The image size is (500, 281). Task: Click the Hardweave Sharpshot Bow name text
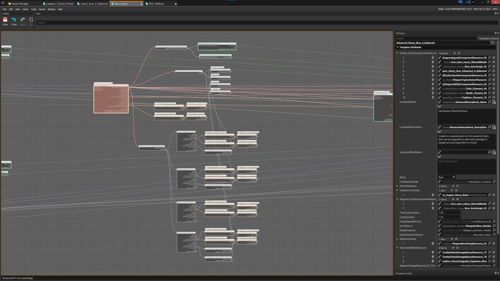[x=453, y=111]
